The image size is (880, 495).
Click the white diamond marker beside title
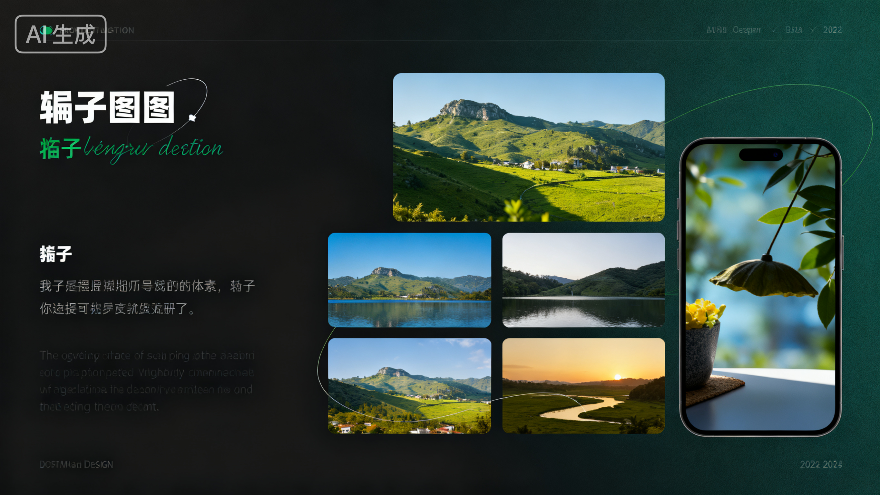pyautogui.click(x=192, y=118)
